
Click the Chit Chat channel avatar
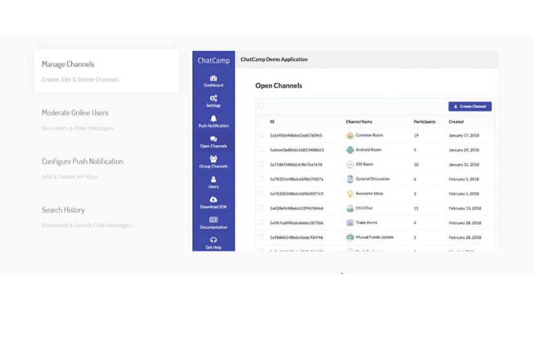pyautogui.click(x=350, y=208)
